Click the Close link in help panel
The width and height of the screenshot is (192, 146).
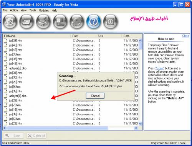[x=185, y=36]
